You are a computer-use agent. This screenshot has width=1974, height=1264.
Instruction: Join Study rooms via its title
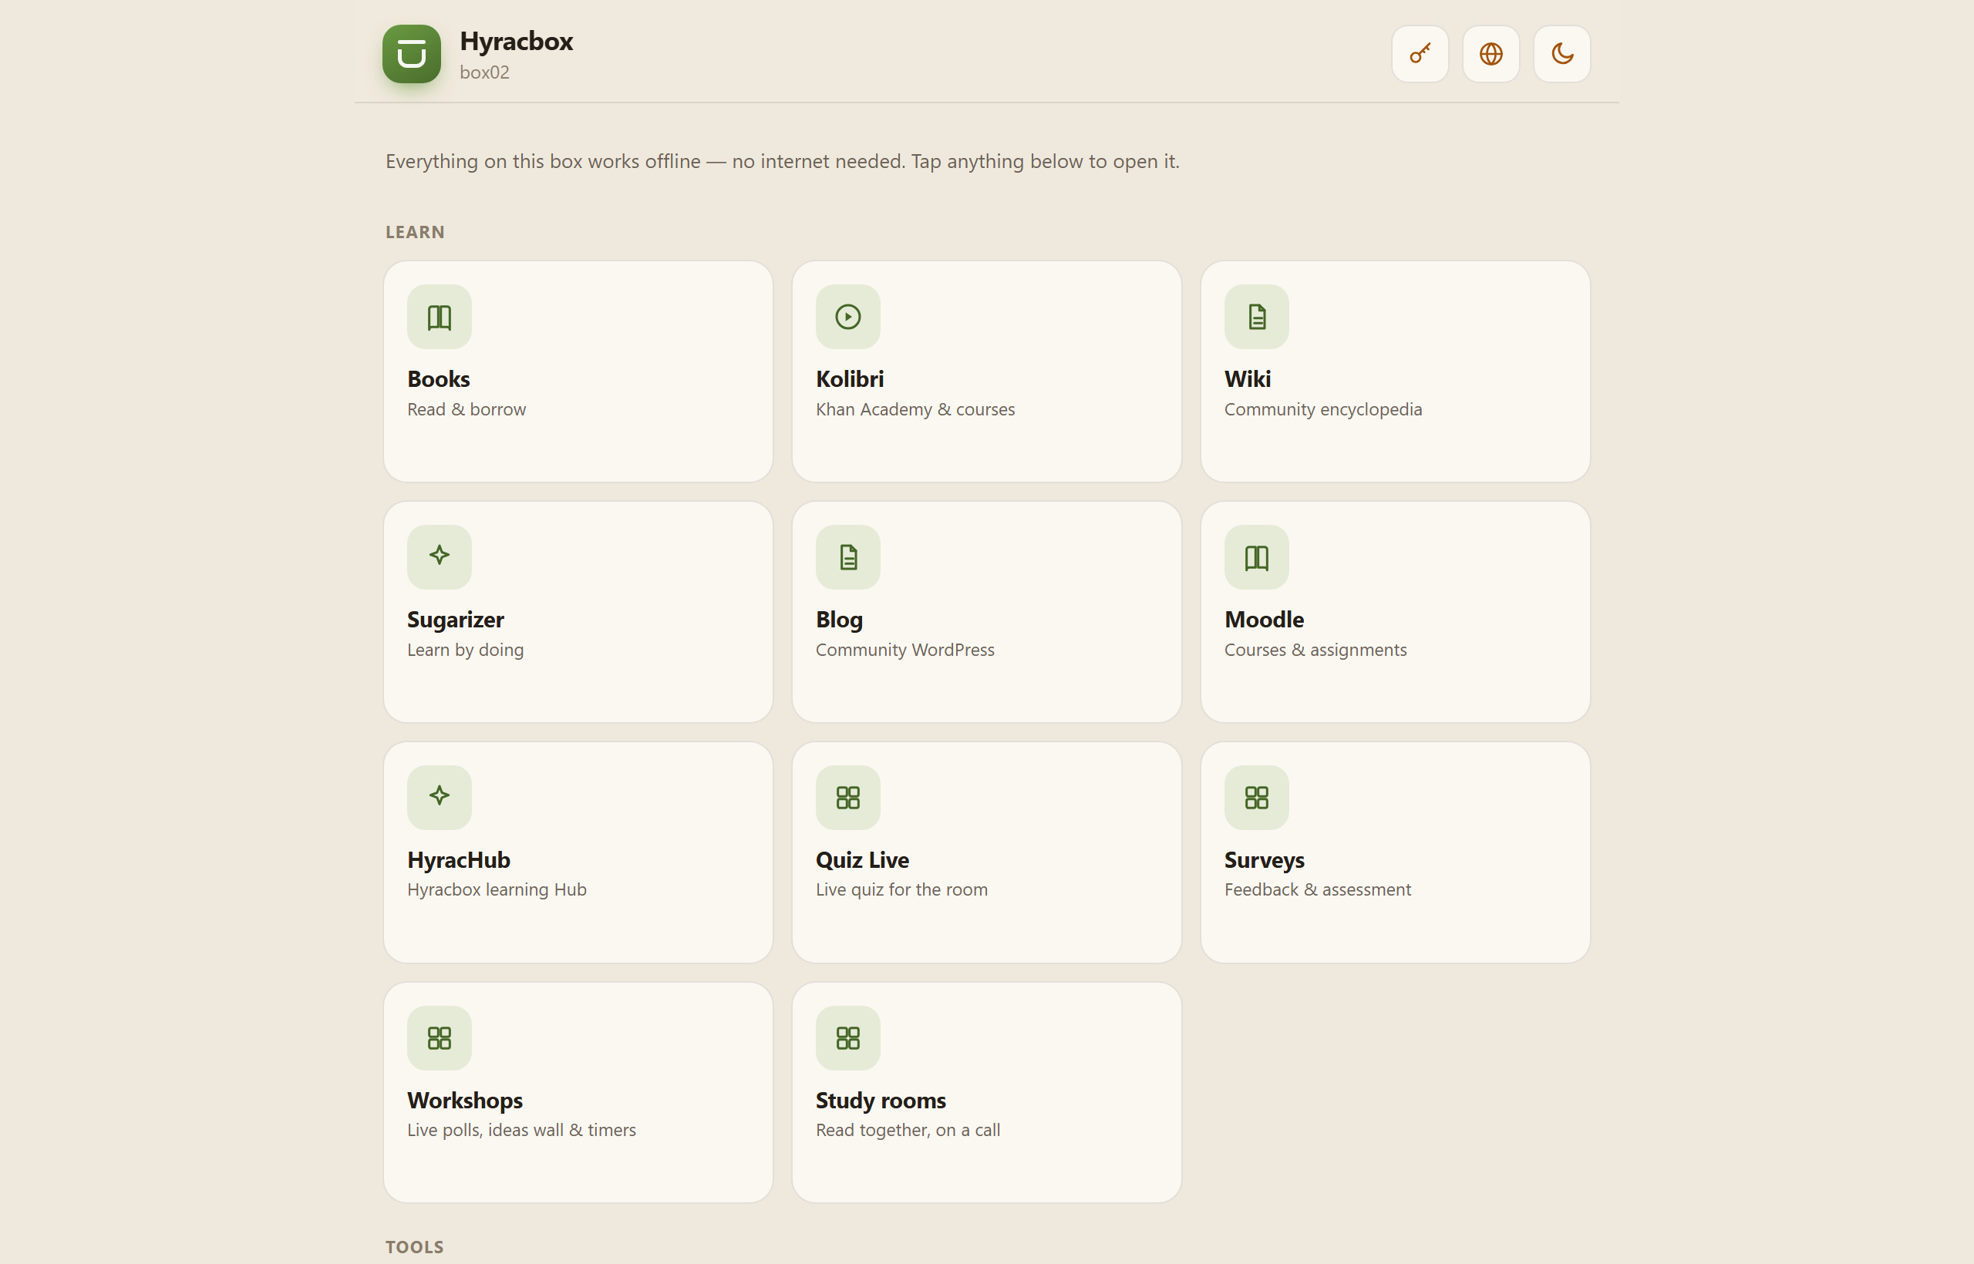[x=881, y=1100]
